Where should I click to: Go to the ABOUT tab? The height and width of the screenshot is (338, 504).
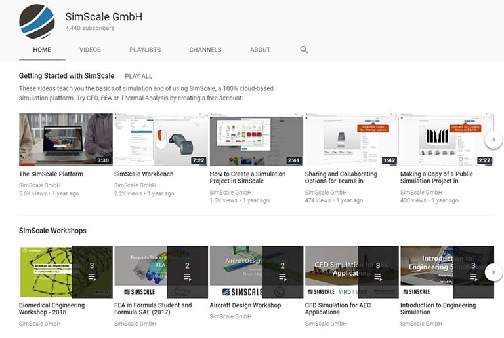[260, 50]
